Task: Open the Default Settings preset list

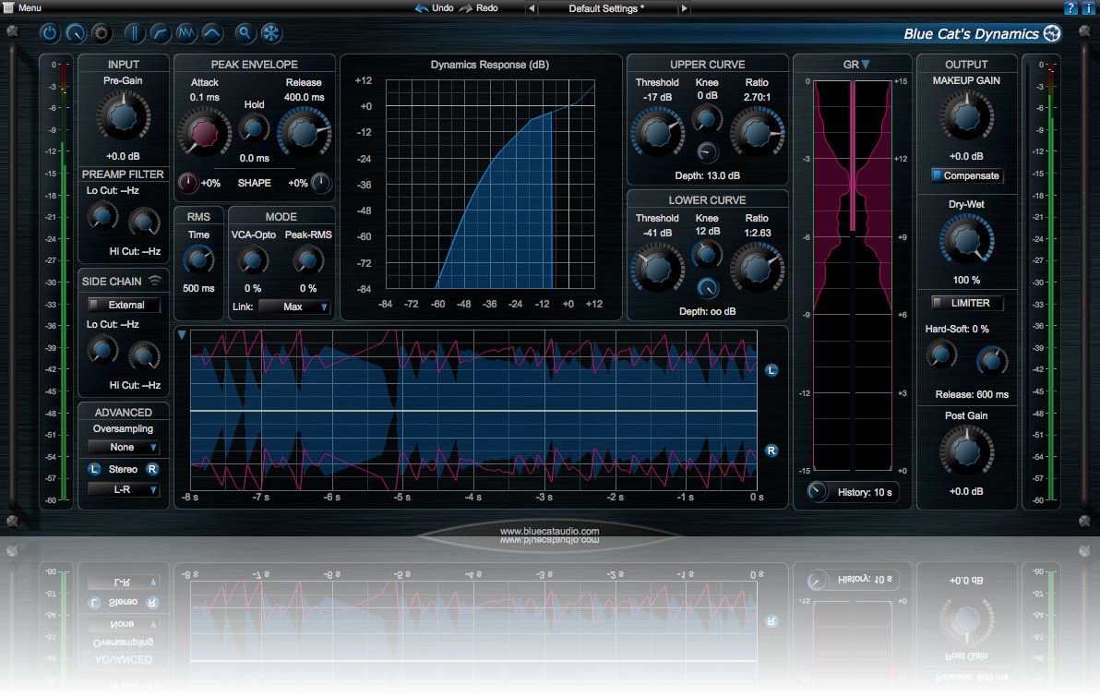Action: pos(606,8)
